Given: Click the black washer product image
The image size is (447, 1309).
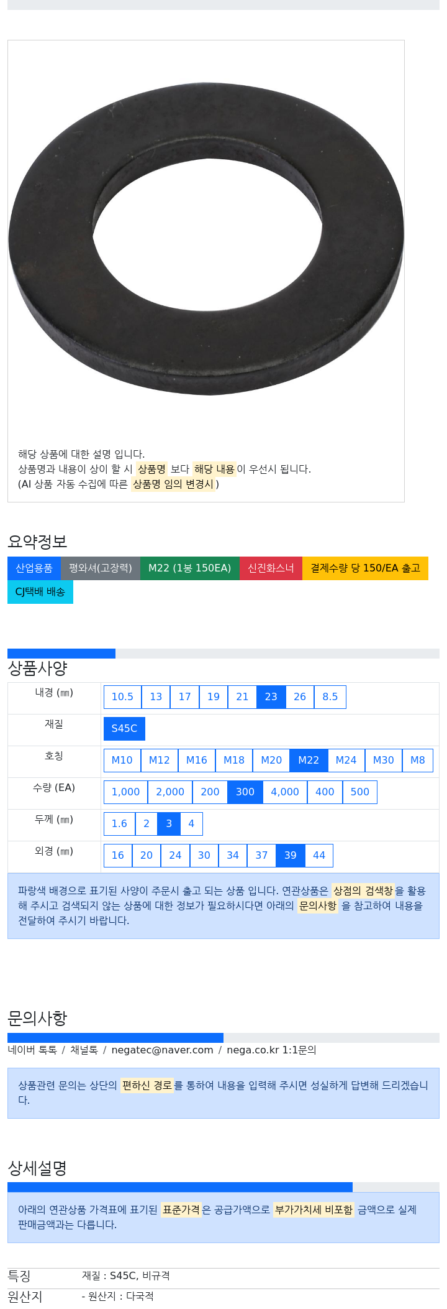Looking at the screenshot, I should (205, 238).
